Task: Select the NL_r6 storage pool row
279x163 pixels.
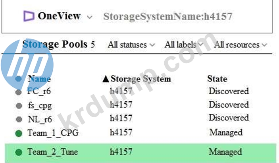Action: [140, 118]
